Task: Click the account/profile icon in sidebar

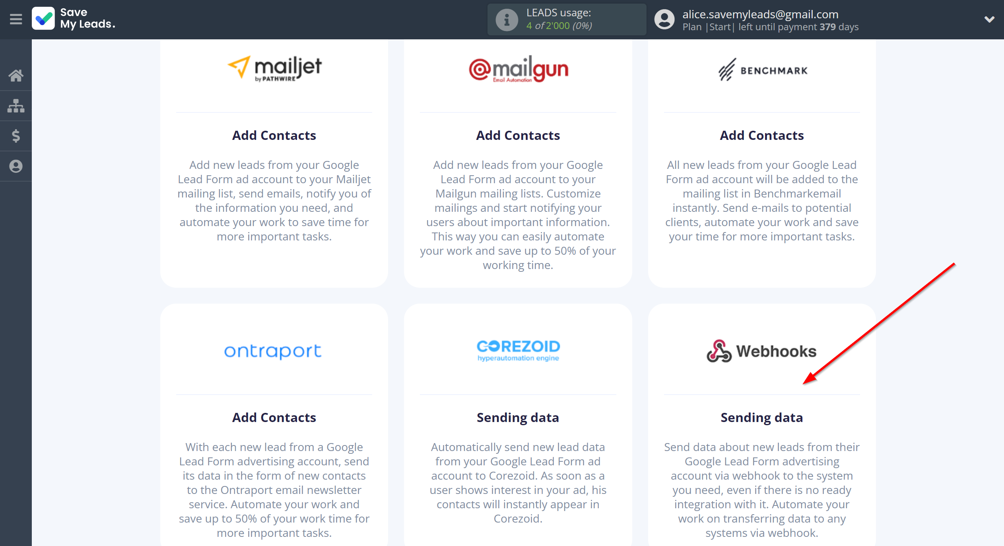Action: (x=16, y=165)
